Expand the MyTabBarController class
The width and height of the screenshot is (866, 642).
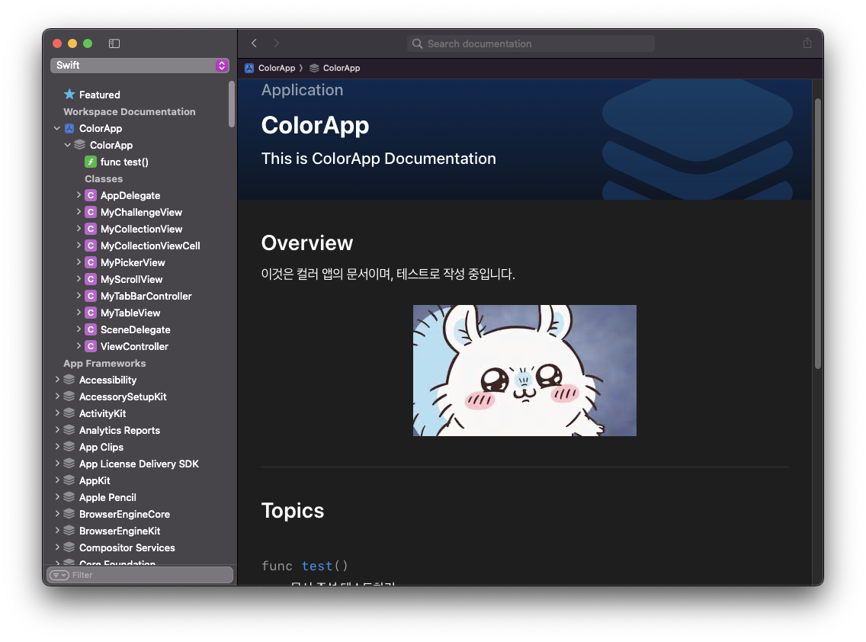[79, 296]
